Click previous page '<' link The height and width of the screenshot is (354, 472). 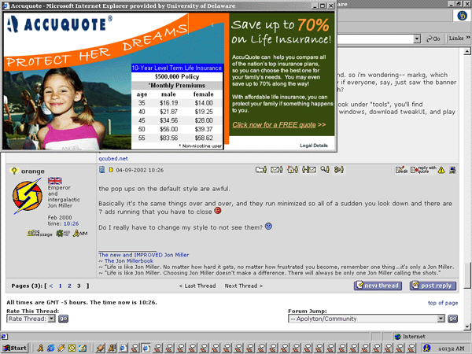click(x=51, y=286)
